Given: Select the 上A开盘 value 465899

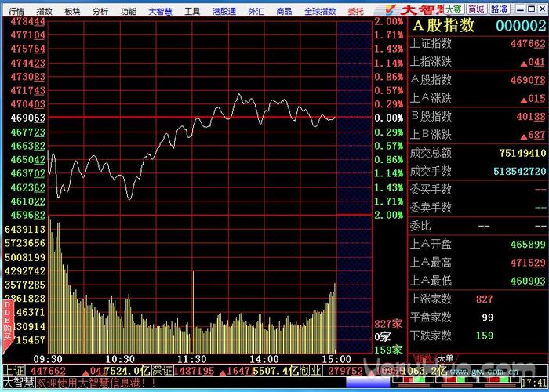Looking at the screenshot, I should (x=528, y=245).
